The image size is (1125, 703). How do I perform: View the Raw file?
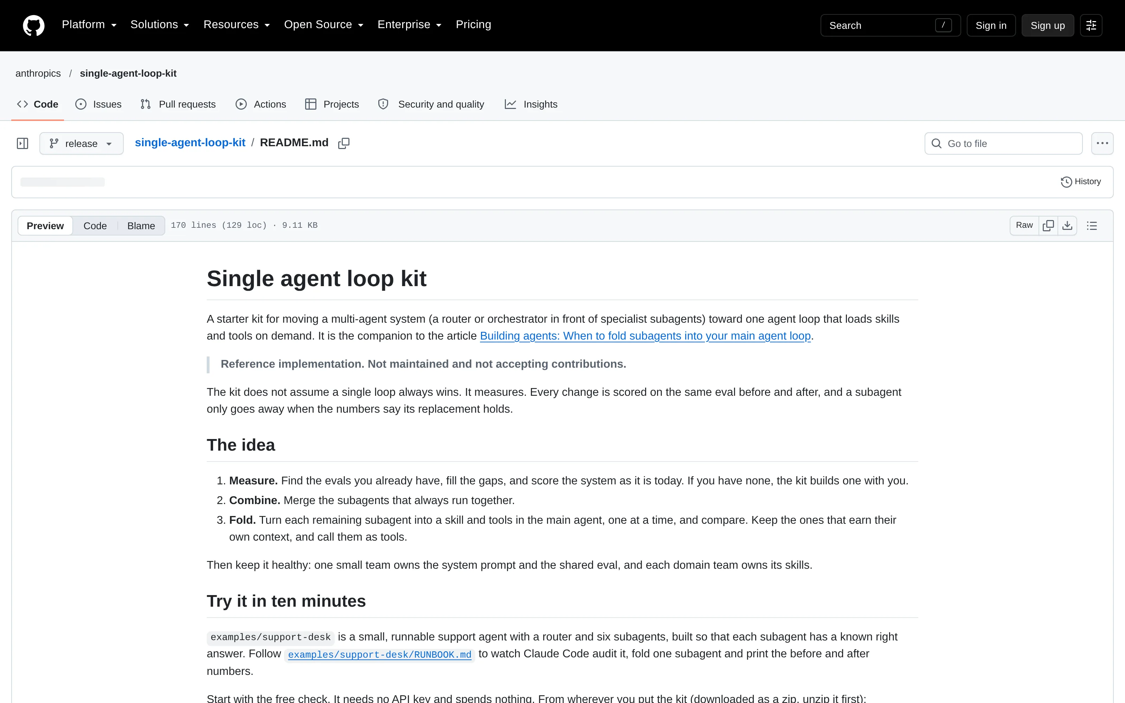[x=1024, y=226]
